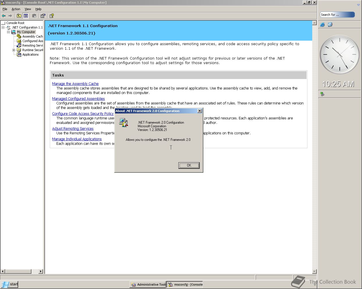Click the Forward arrow in the toolbar
The height and width of the screenshot is (289, 362).
click(x=10, y=16)
